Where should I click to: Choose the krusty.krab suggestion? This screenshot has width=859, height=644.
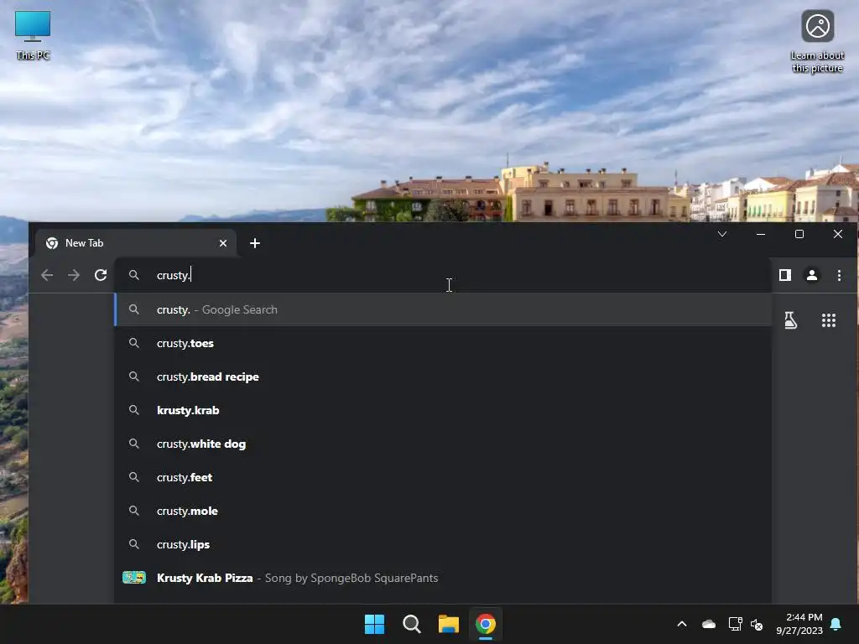pyautogui.click(x=443, y=410)
